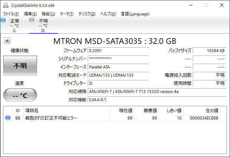Image resolution: width=230 pixels, height=157 pixels.
Task: Click the ファームウェア label
Action: point(75,51)
